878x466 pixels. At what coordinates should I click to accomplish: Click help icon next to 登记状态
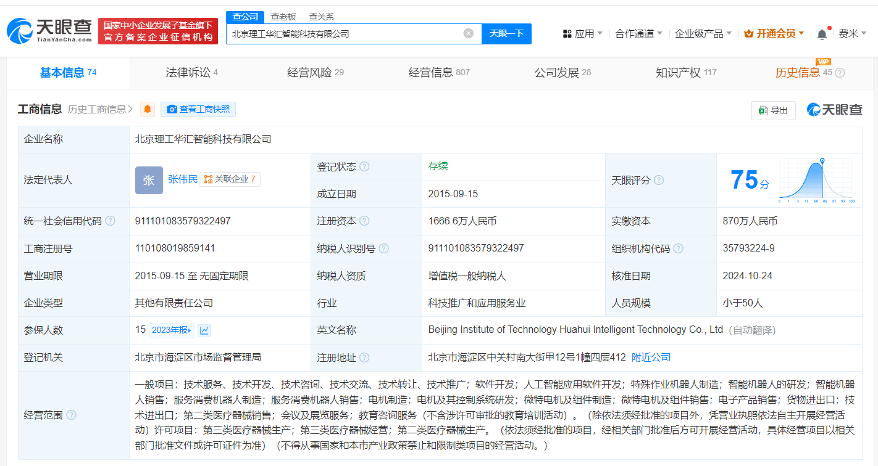tap(364, 166)
